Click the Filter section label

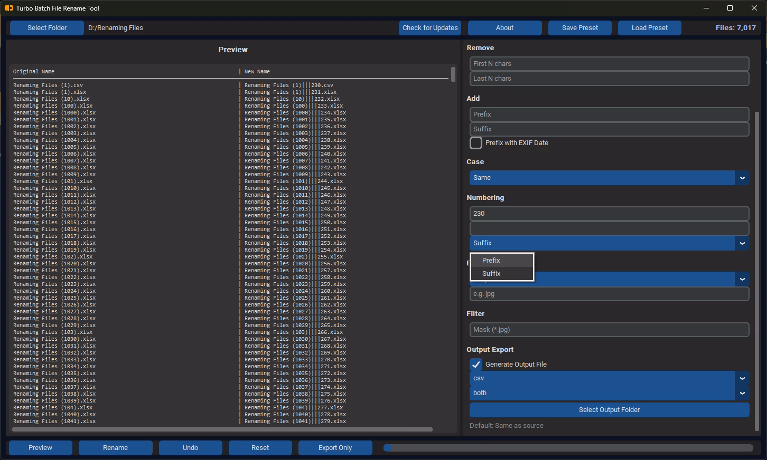(x=475, y=314)
